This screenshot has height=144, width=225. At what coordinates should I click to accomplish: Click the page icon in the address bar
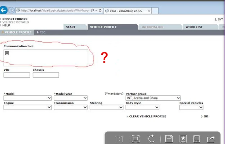(x=18, y=10)
